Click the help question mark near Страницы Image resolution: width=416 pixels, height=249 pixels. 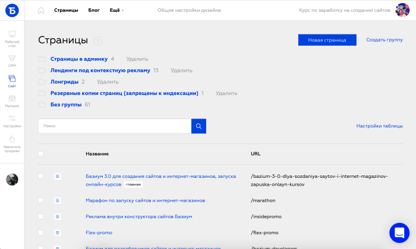[x=97, y=41]
